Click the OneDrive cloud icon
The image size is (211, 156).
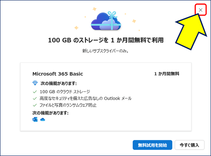(x=43, y=119)
